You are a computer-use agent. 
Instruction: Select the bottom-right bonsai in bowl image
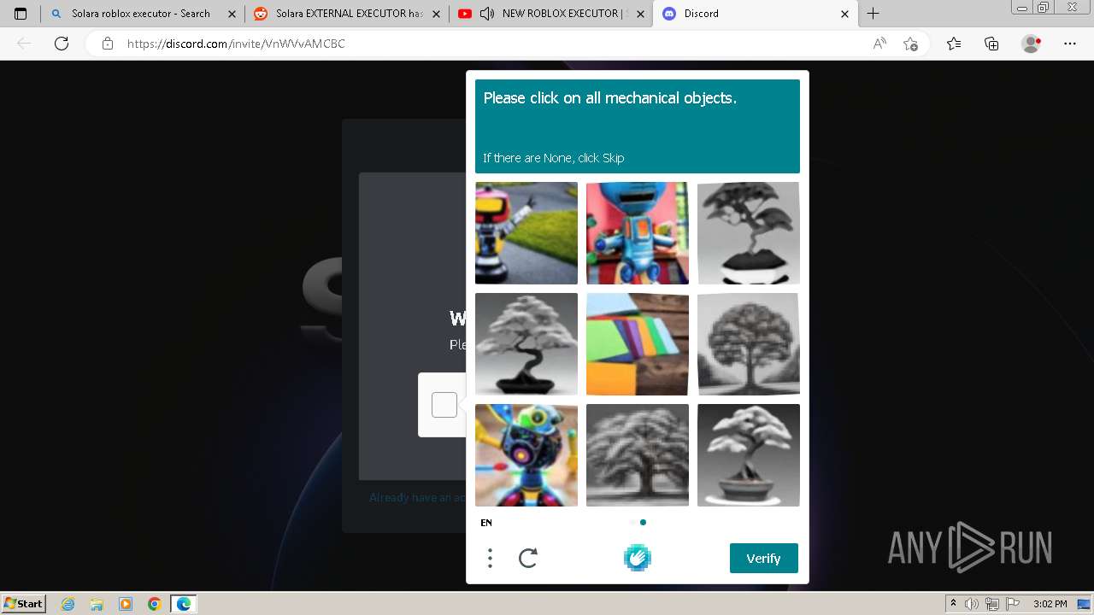[x=749, y=455]
